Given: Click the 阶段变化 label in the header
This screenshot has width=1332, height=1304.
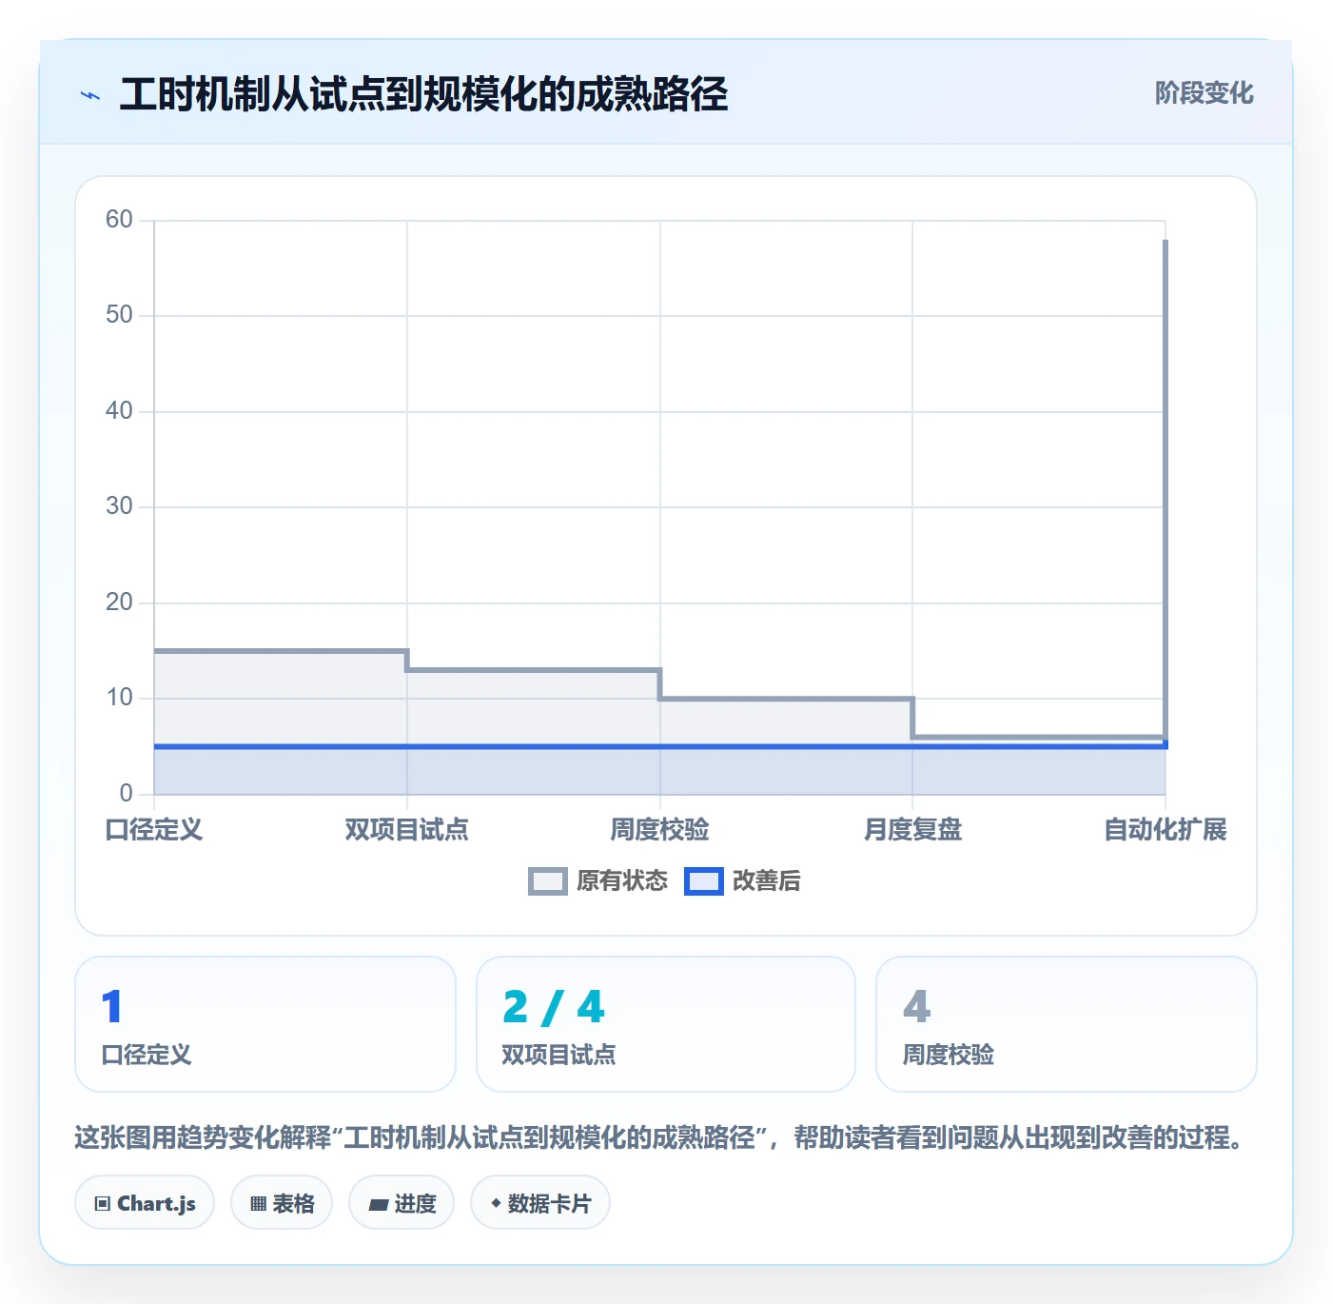Looking at the screenshot, I should coord(1204,93).
